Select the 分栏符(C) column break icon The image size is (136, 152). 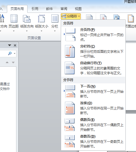pos(70,51)
